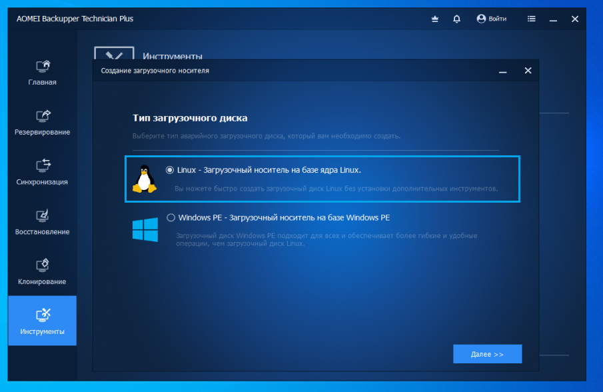Click the Windows logo icon
This screenshot has width=603, height=392.
145,229
